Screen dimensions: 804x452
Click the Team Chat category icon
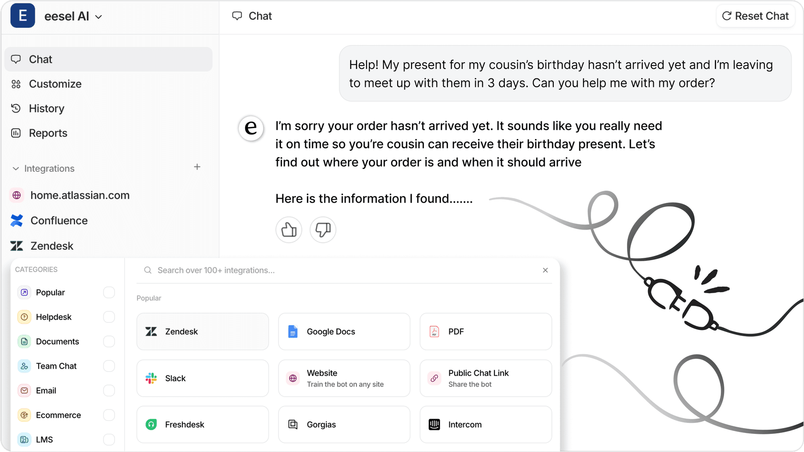[24, 366]
